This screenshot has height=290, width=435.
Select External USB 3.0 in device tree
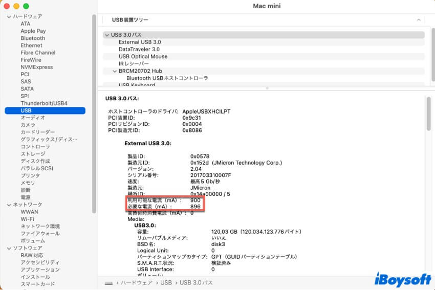point(264,42)
